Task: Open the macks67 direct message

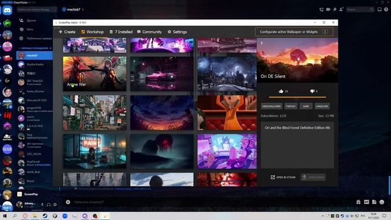Action: pyautogui.click(x=34, y=56)
